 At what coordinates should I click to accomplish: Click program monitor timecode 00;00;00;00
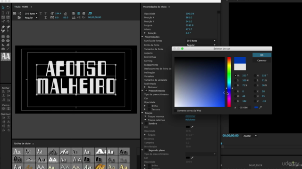[x=231, y=136]
